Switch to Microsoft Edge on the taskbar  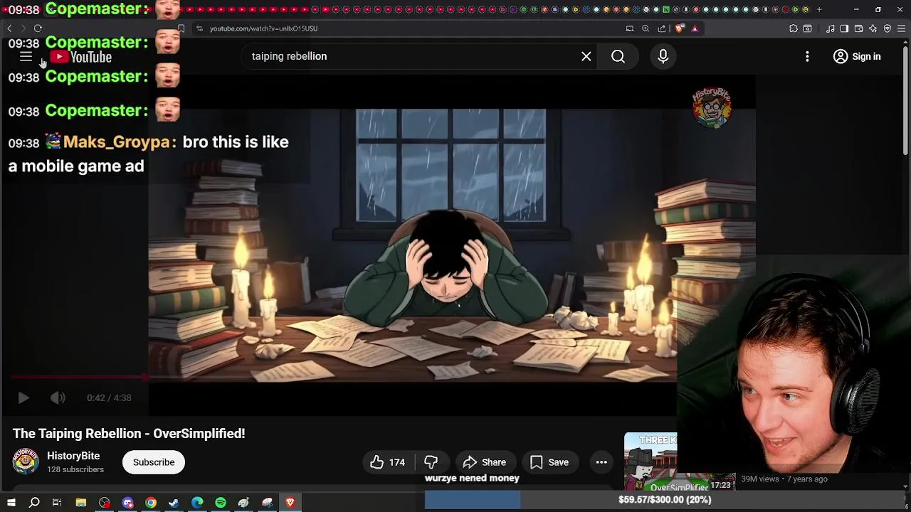click(x=197, y=503)
